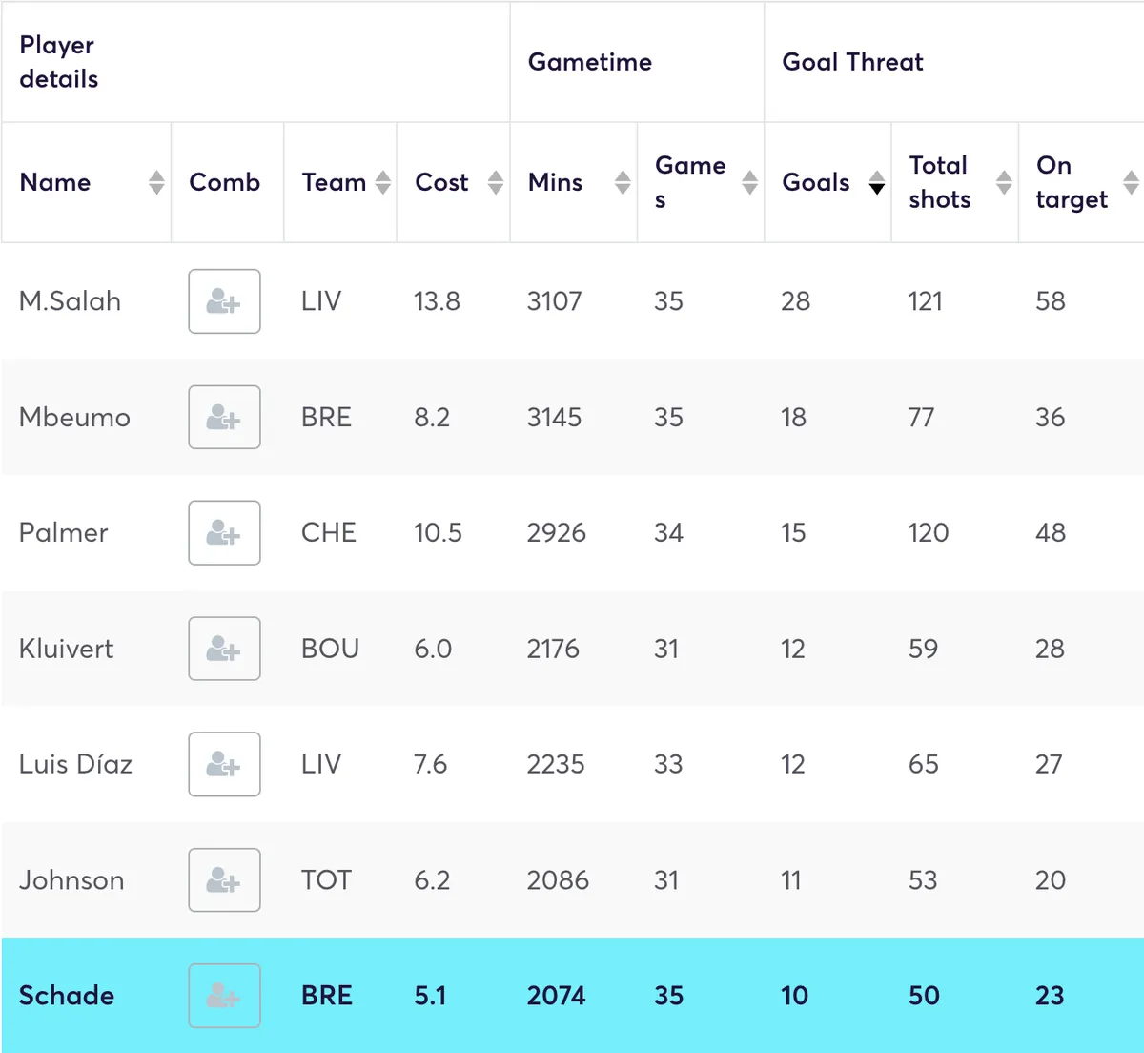Viewport: 1144px width, 1053px height.
Task: Click Kluivert's team BOU
Action: click(331, 649)
